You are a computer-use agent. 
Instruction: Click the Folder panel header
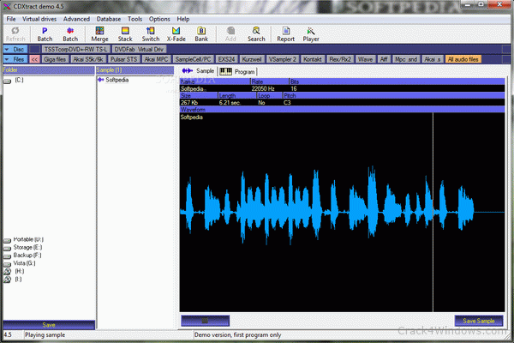pos(49,70)
